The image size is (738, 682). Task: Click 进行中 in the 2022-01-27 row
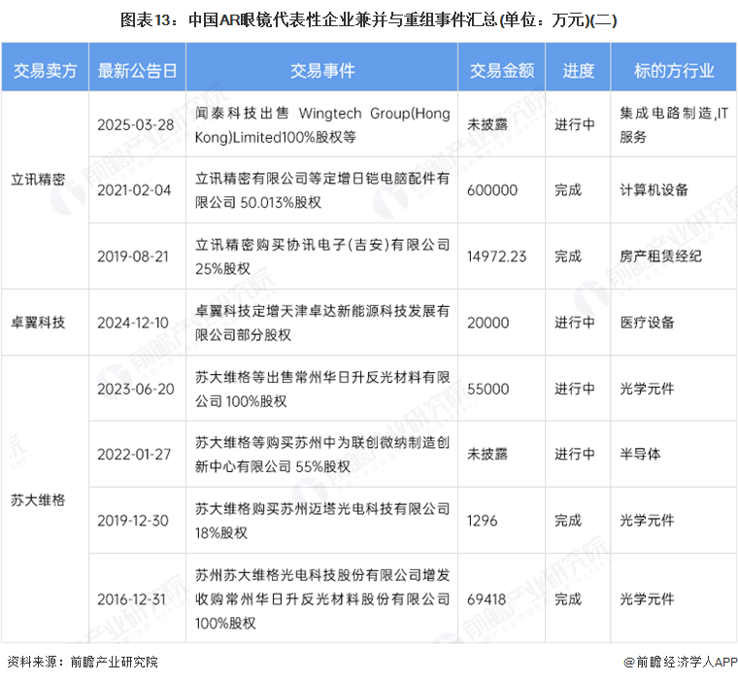click(x=575, y=455)
